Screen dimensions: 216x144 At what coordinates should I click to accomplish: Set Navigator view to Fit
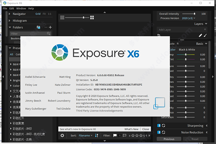point(44,14)
